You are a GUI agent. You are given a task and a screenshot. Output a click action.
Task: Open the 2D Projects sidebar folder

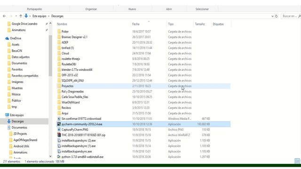pos(20,134)
